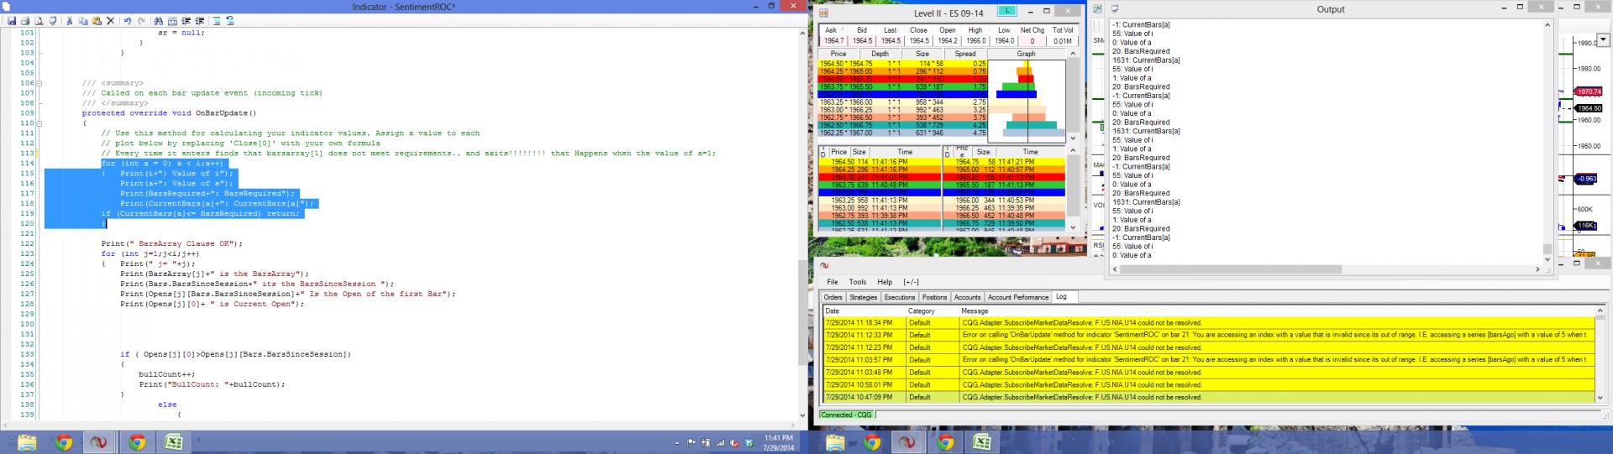This screenshot has height=454, width=1613.
Task: Open the Tools menu in Control Center
Action: coord(857,282)
